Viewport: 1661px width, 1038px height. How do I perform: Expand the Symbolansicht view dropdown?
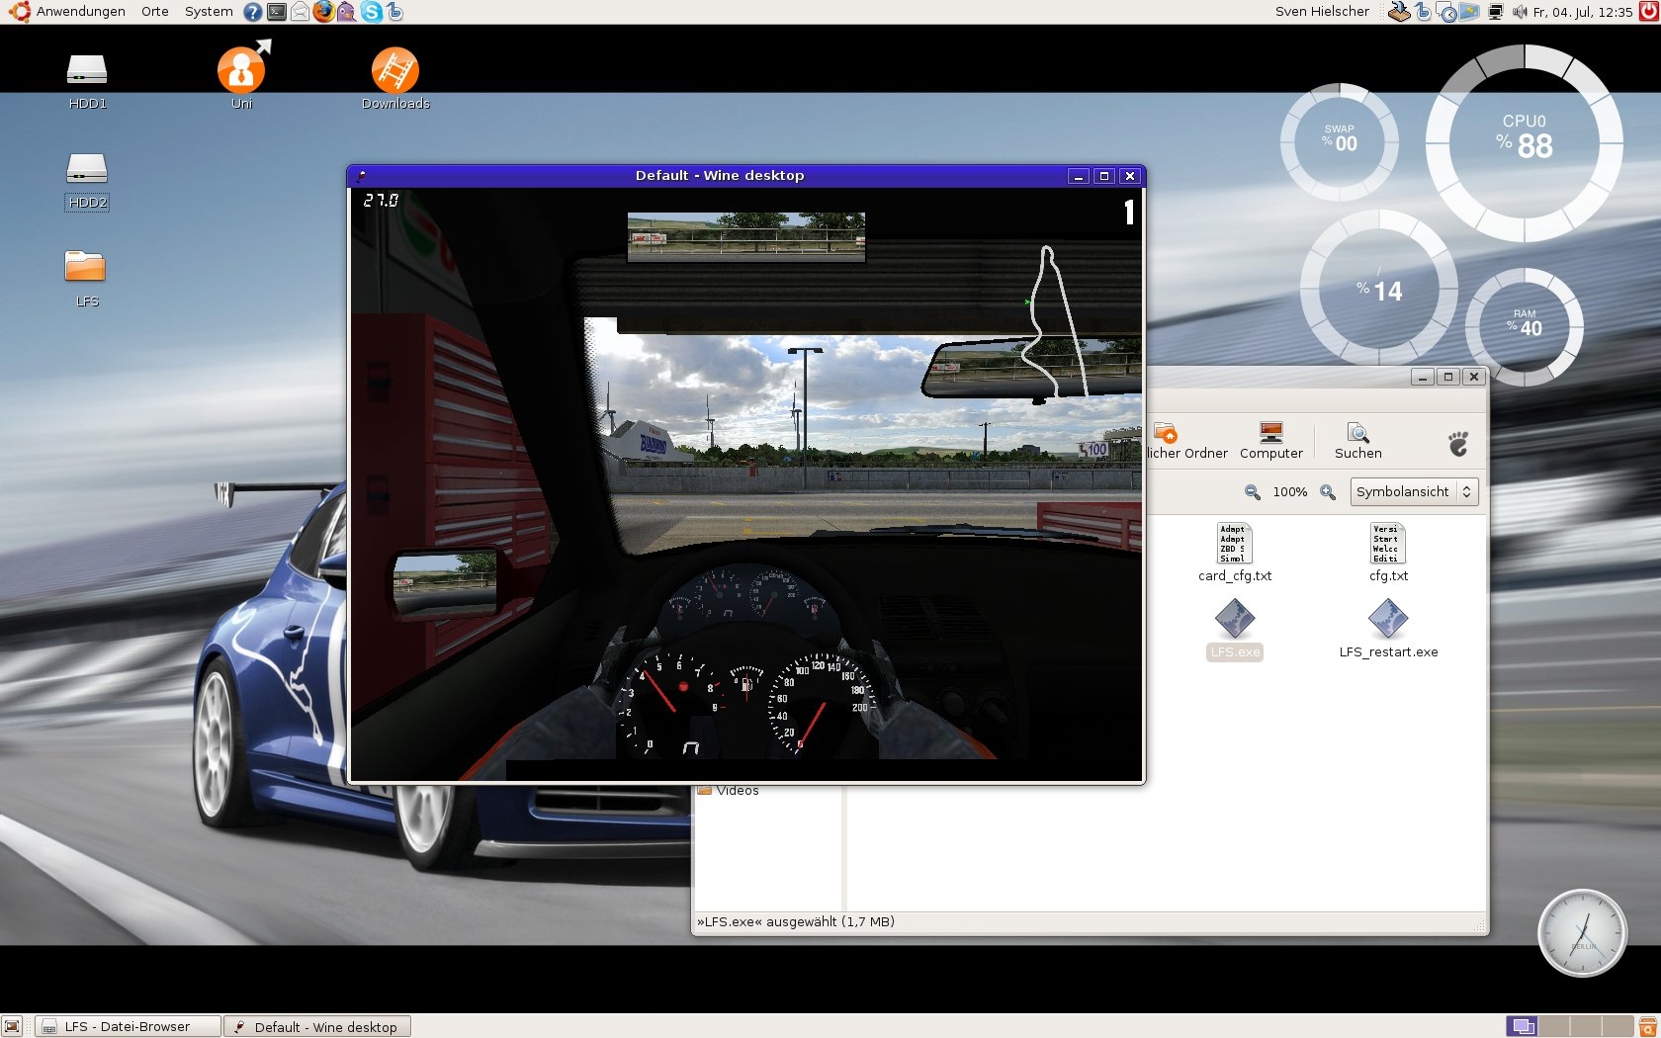(x=1414, y=491)
